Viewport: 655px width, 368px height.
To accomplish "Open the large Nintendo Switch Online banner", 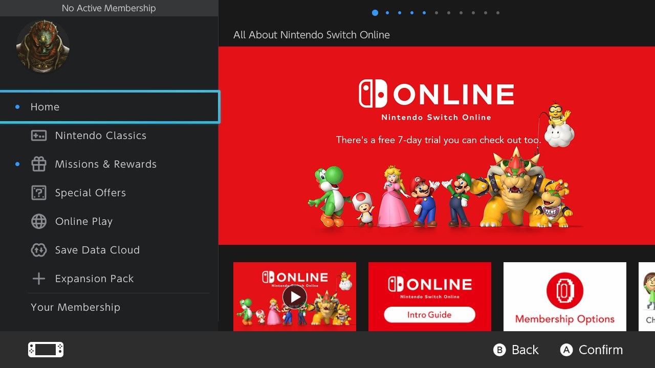I will (x=436, y=146).
